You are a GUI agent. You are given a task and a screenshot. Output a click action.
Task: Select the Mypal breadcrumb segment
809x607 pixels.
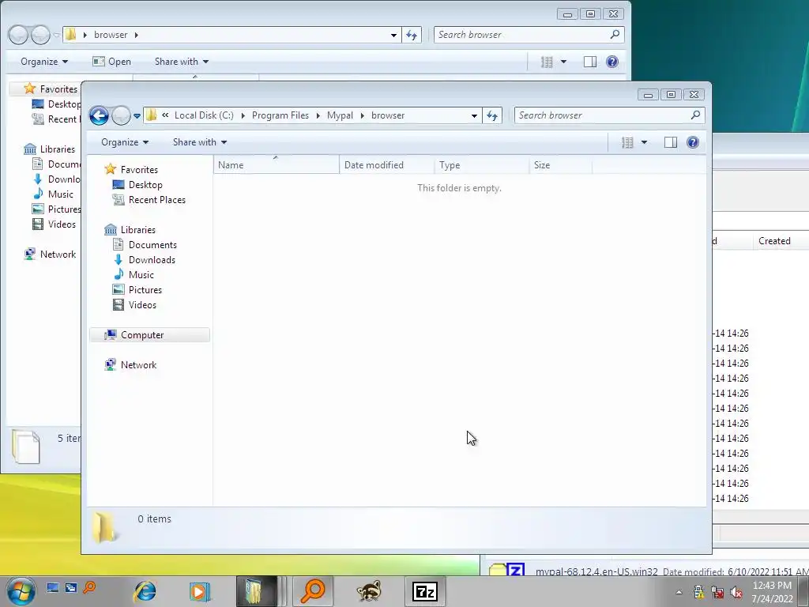pos(340,115)
